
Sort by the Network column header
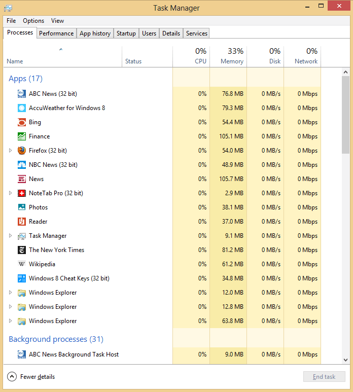302,56
